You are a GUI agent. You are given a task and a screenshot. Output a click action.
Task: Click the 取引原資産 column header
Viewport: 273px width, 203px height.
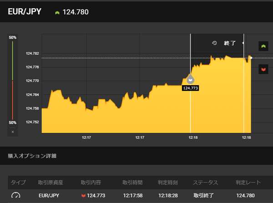pyautogui.click(x=51, y=182)
